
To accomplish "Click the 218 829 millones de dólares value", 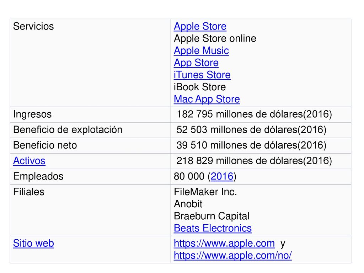I will (x=254, y=161).
